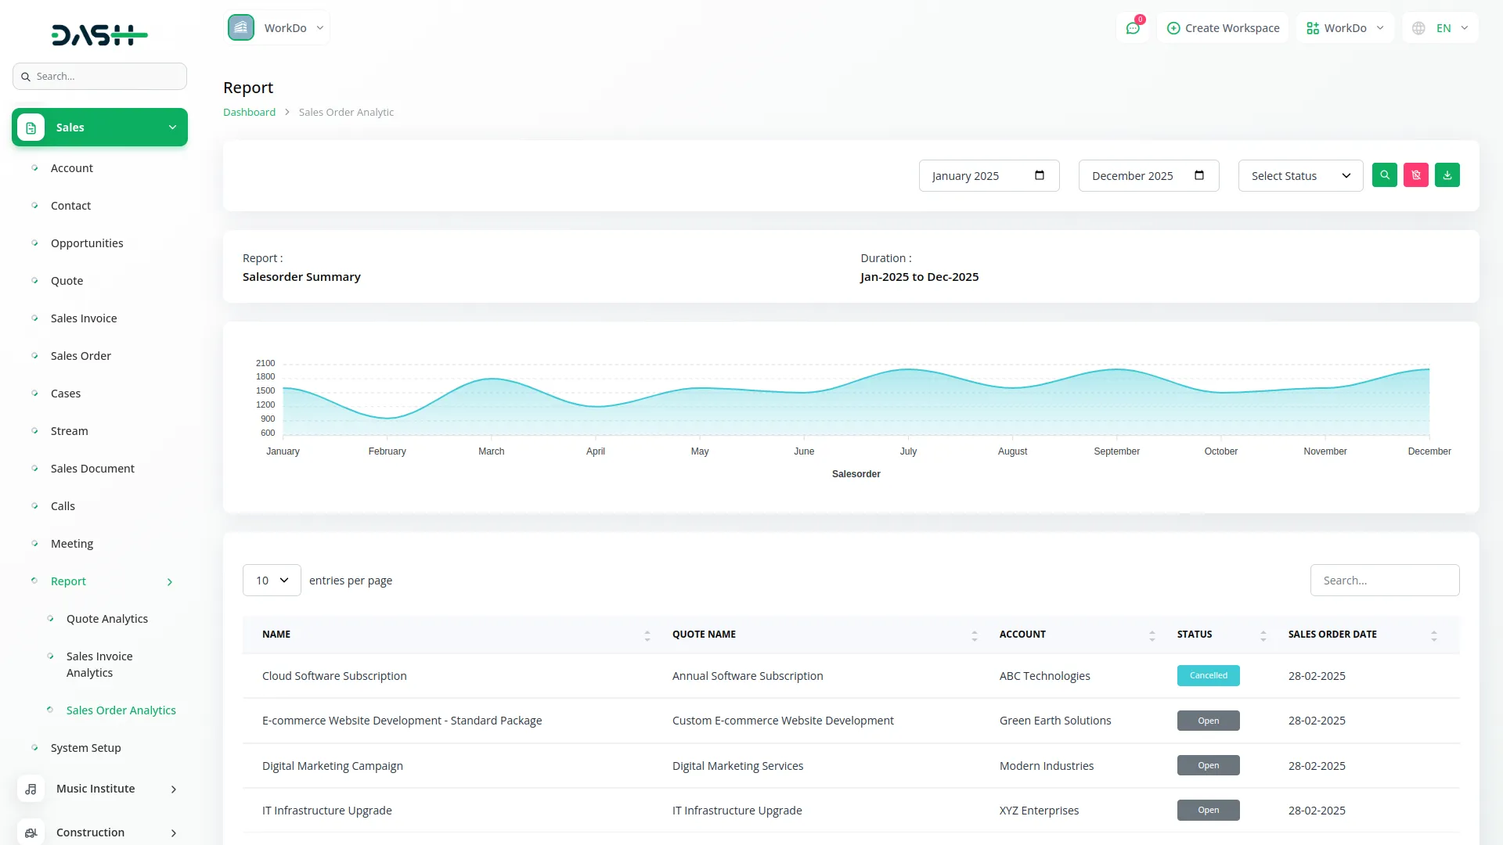The height and width of the screenshot is (845, 1503).
Task: Sort table by Name column arrows
Action: pos(647,635)
